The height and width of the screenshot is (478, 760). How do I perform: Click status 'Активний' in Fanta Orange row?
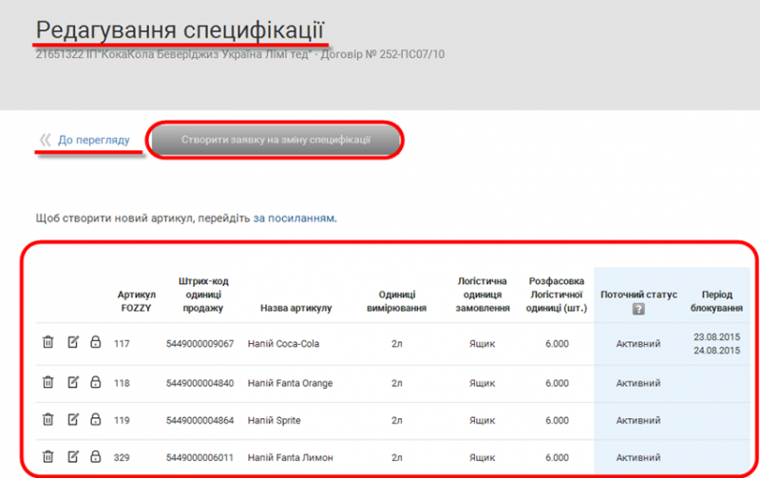click(638, 383)
